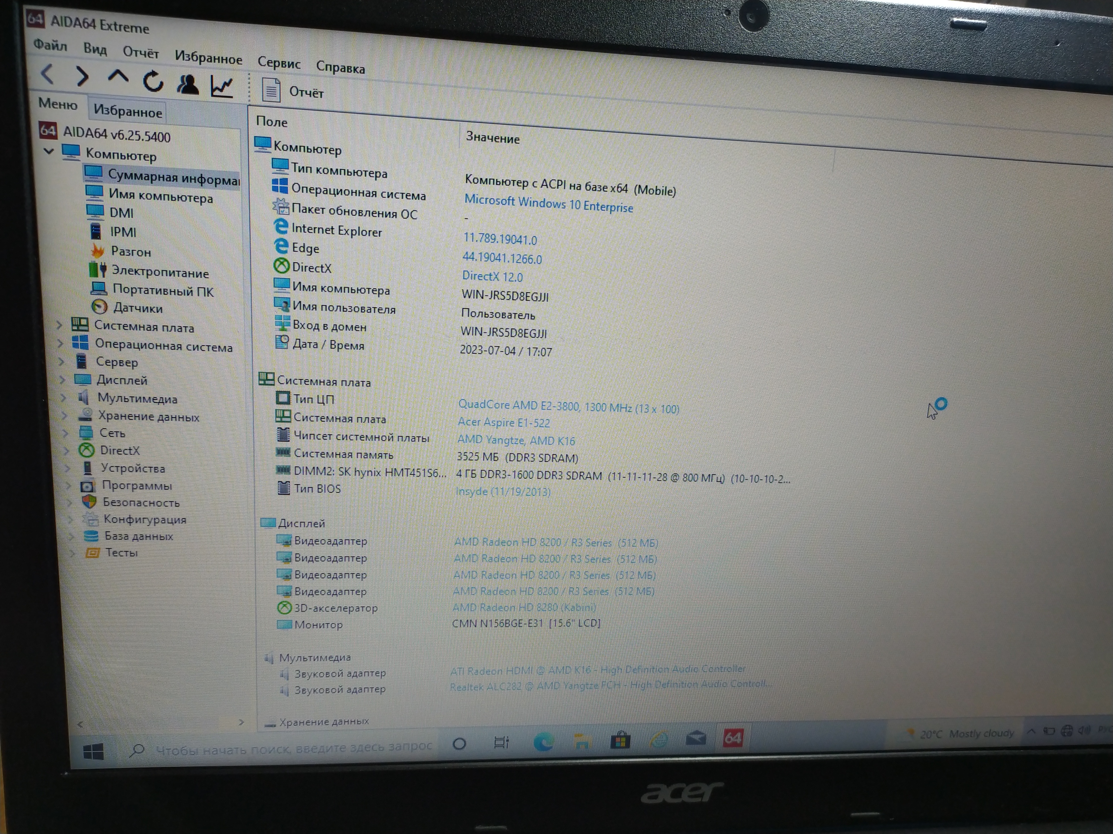The width and height of the screenshot is (1113, 834).
Task: Open the Справка menu
Action: (x=341, y=67)
